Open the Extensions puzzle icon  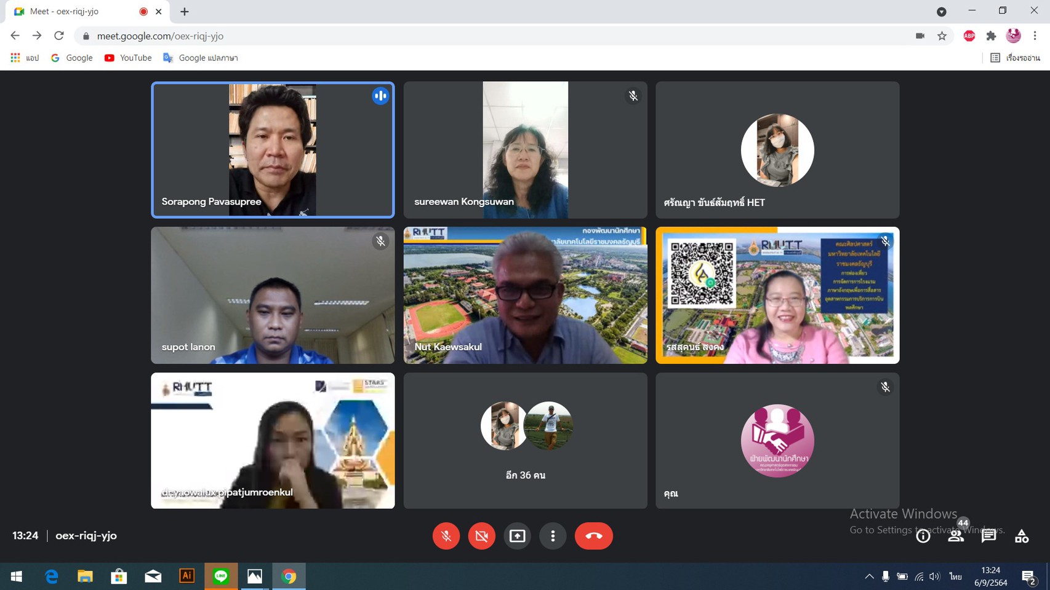point(991,36)
